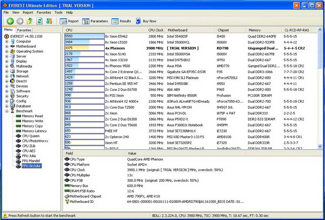The width and height of the screenshot is (325, 220).
Task: Open the Report toolbar button
Action: point(69,21)
